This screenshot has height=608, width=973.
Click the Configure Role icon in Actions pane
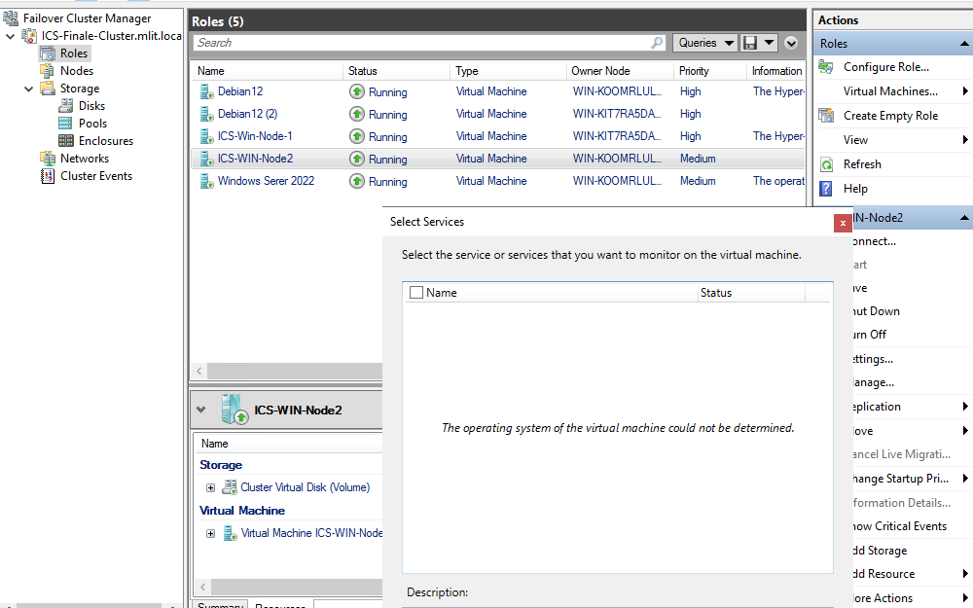[825, 67]
